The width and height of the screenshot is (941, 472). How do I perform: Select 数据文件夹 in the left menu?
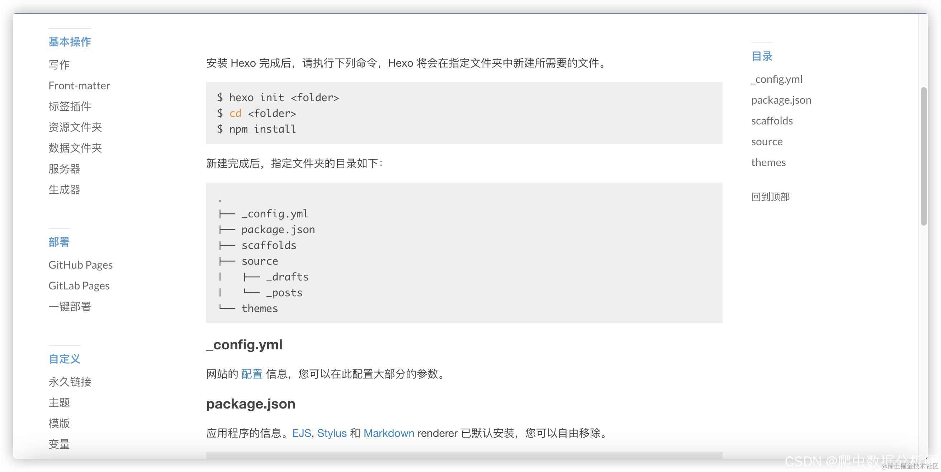click(75, 148)
